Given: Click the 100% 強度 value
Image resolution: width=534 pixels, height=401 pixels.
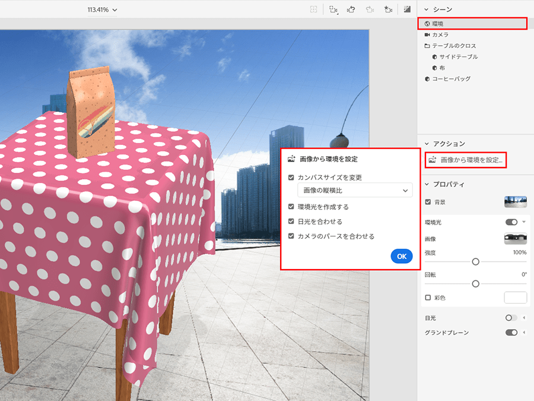Looking at the screenshot, I should pos(520,252).
